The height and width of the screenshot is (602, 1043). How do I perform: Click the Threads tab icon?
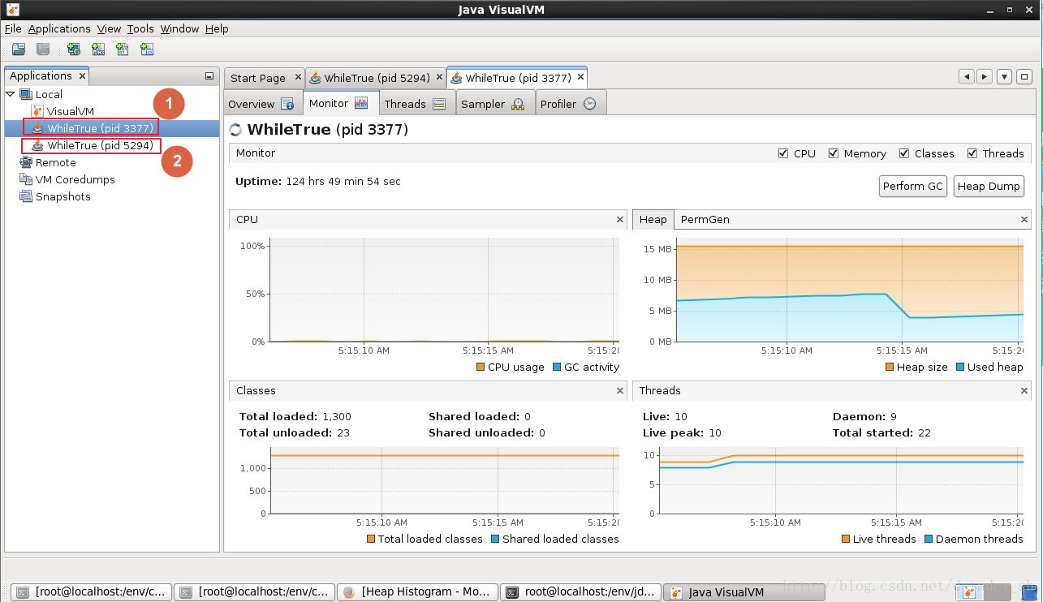click(439, 104)
